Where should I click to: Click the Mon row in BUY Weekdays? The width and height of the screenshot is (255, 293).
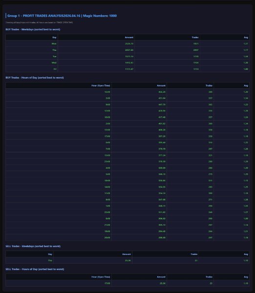(x=127, y=44)
